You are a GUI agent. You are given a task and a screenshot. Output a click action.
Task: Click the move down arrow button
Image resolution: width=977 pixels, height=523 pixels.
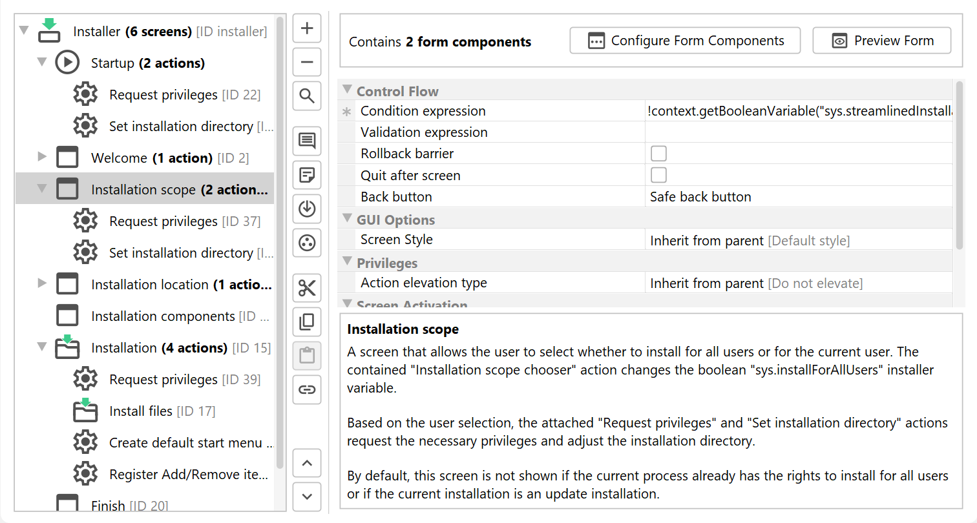pos(307,497)
